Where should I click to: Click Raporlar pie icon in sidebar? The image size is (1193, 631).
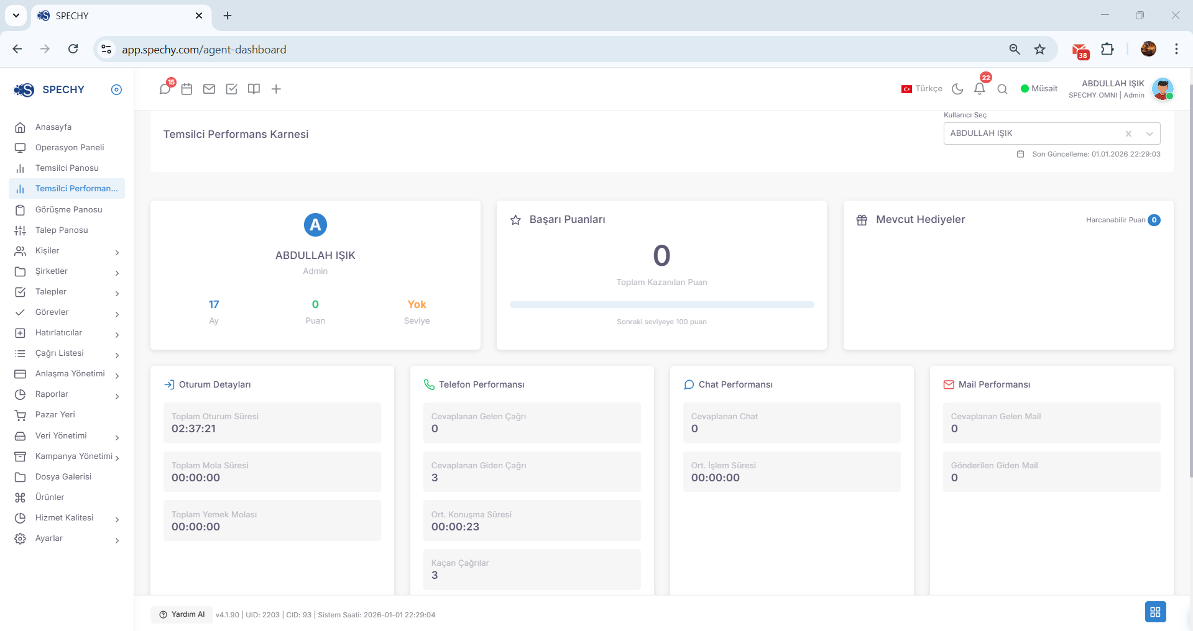pyautogui.click(x=20, y=394)
